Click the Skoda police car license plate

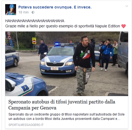click(x=54, y=69)
